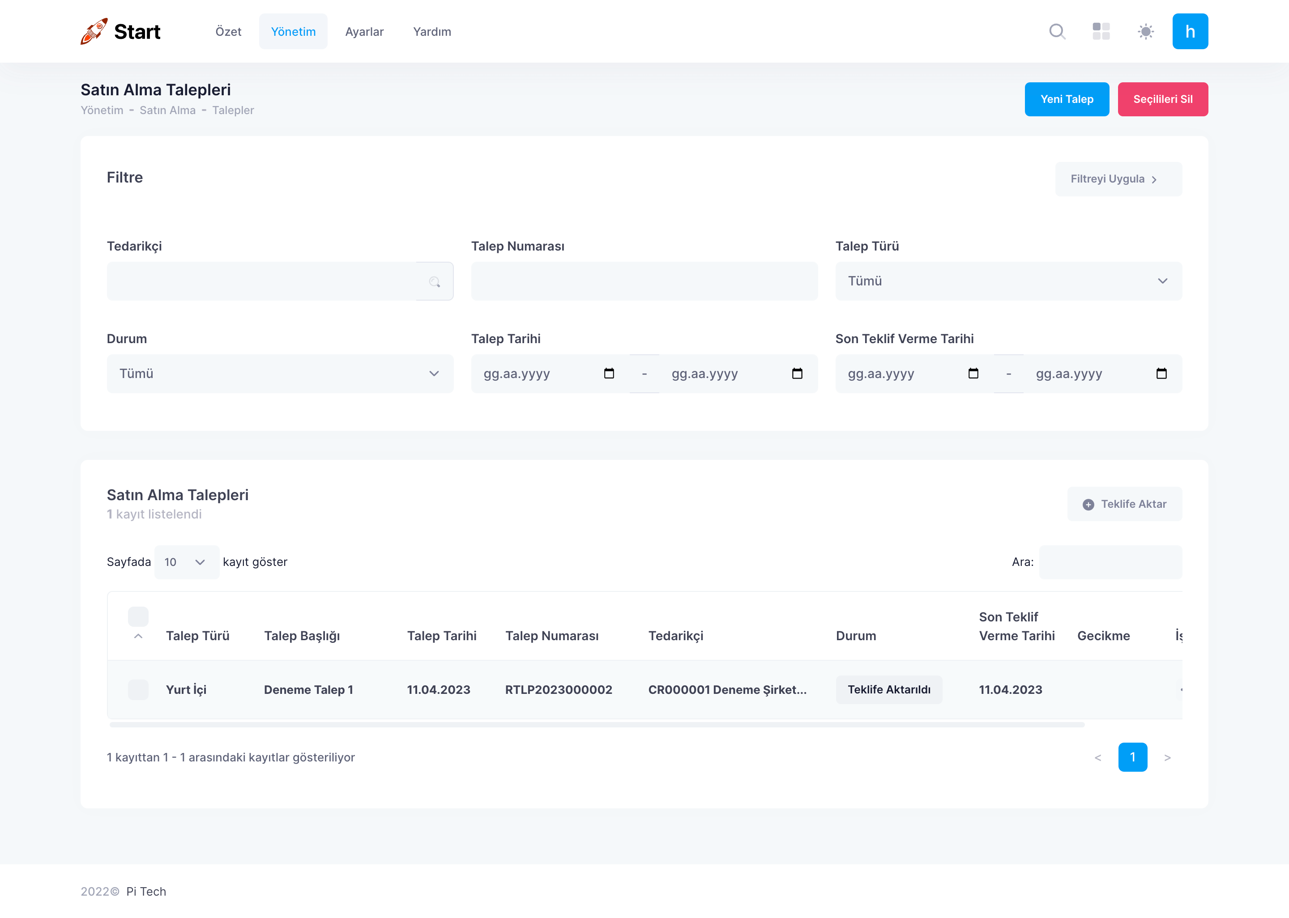Click the Yeni Talep button
This screenshot has height=918, width=1289.
(x=1066, y=99)
